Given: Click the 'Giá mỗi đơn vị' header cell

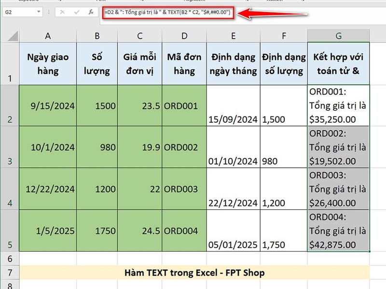Looking at the screenshot, I should tap(139, 64).
